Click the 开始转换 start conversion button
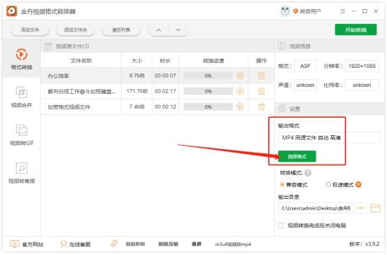387x255 pixels. (x=356, y=30)
